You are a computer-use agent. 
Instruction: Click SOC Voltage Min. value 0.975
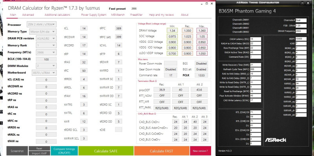point(172,36)
